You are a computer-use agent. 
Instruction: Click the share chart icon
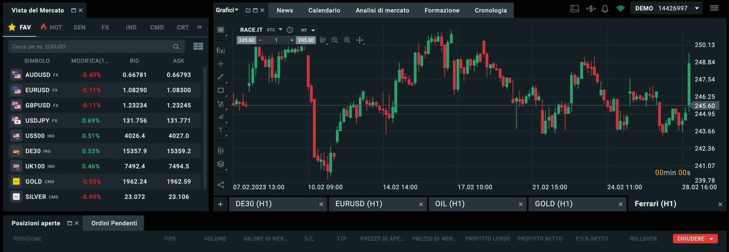click(x=220, y=185)
